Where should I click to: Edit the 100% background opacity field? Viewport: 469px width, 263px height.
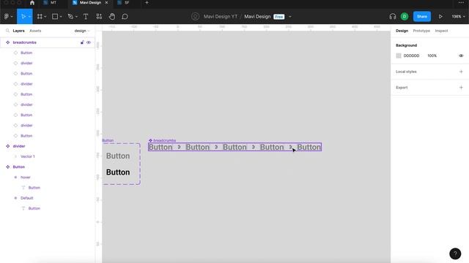click(x=432, y=56)
